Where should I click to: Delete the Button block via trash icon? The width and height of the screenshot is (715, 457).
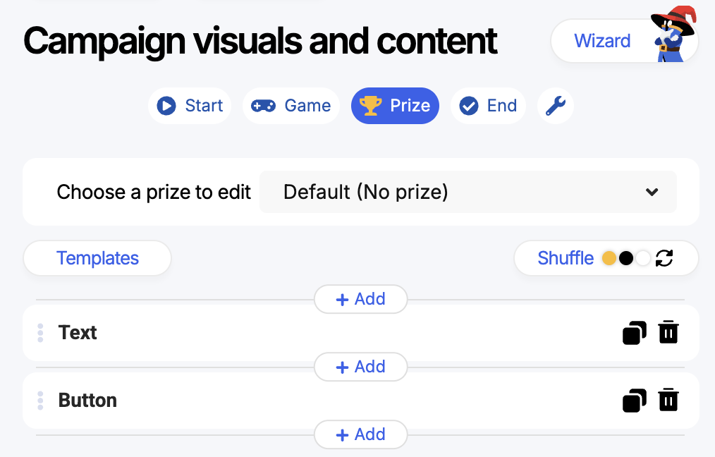coord(668,400)
